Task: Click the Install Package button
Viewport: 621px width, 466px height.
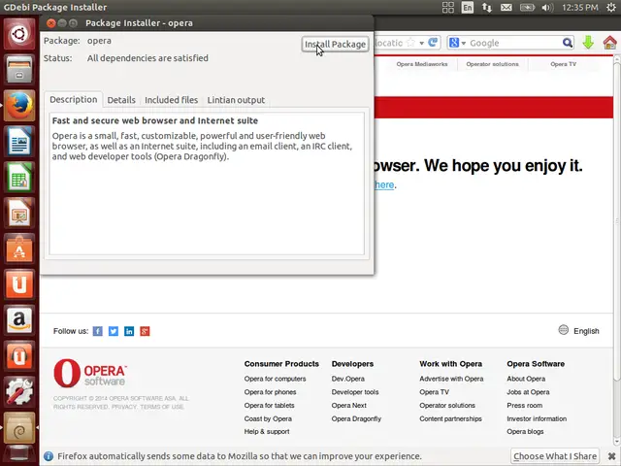Action: pyautogui.click(x=335, y=45)
